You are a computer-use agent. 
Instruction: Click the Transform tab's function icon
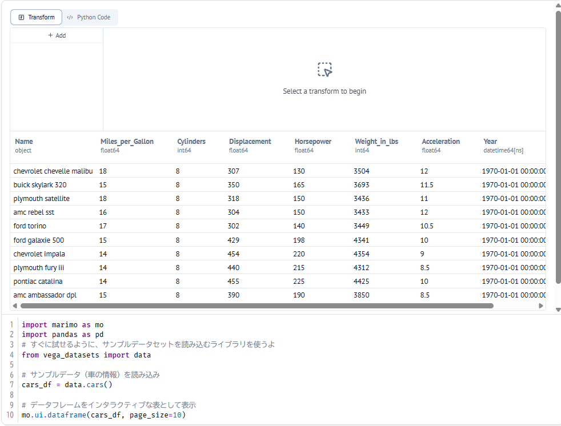pos(22,17)
